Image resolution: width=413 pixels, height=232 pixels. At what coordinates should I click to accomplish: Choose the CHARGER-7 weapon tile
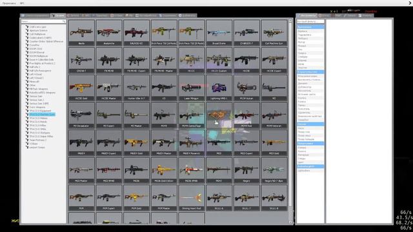coord(247,33)
